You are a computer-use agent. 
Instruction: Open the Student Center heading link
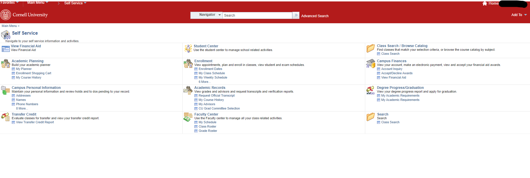point(206,46)
